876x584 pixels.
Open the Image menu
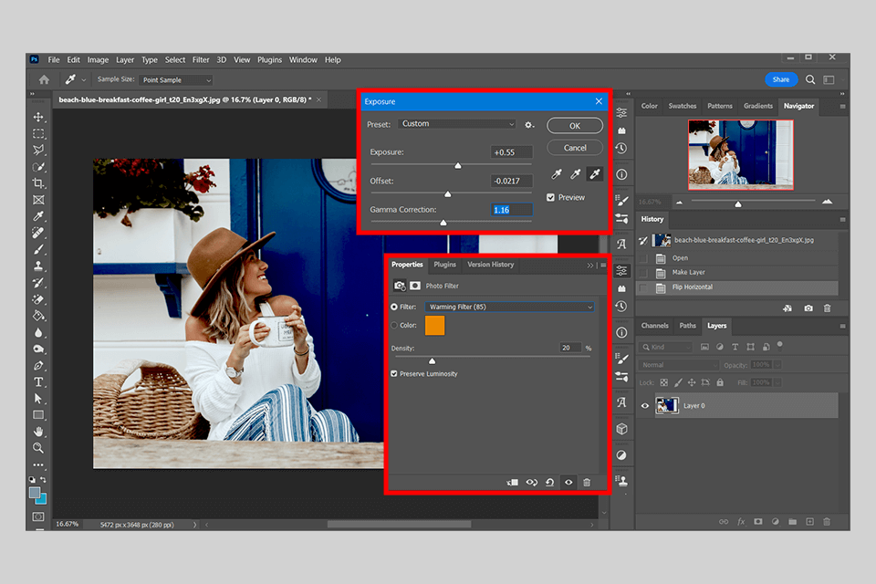(98, 60)
